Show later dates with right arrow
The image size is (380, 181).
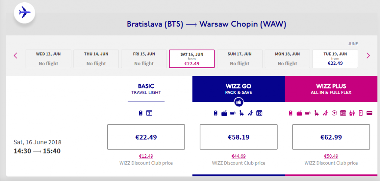pos(368,56)
